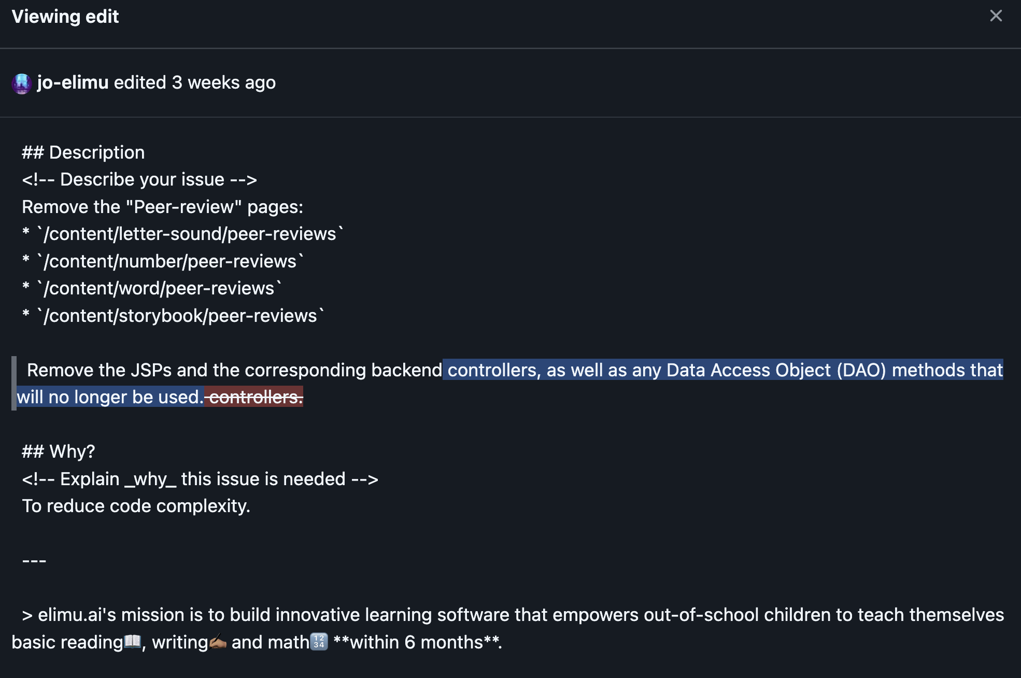Open the jo-elimu profile username link

pyautogui.click(x=73, y=82)
